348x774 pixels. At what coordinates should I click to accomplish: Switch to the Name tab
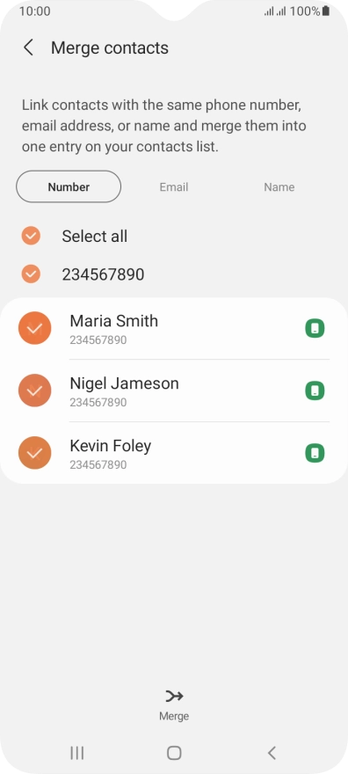[x=279, y=187]
